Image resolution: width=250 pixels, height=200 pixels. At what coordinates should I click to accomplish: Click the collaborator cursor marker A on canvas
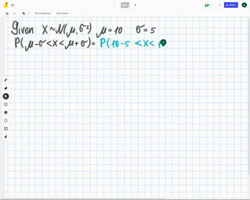pyautogui.click(x=163, y=43)
